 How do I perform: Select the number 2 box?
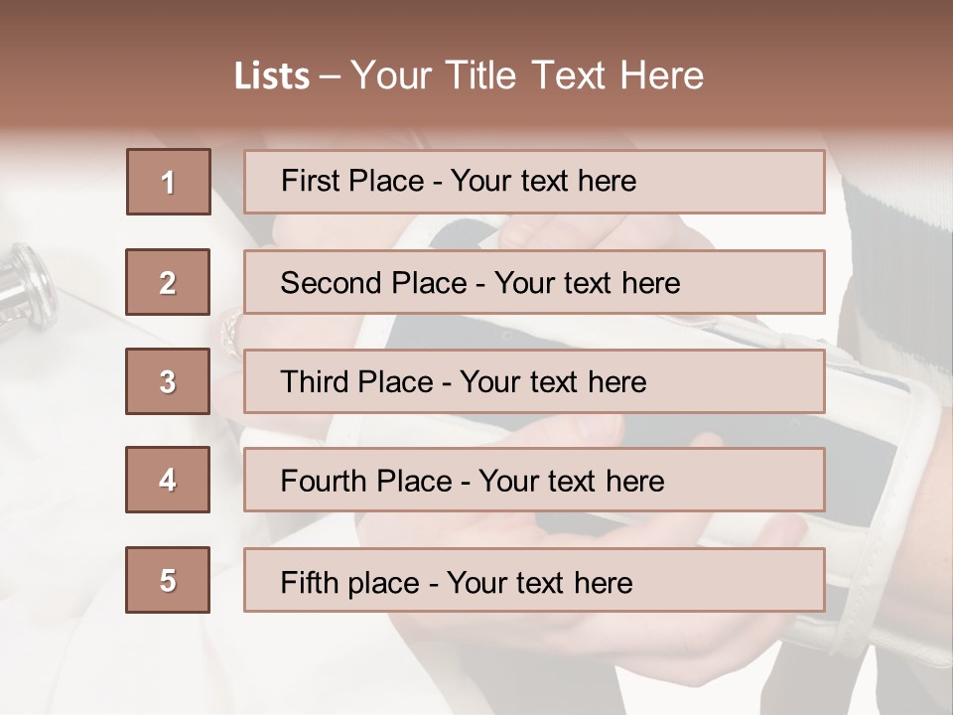(x=168, y=282)
